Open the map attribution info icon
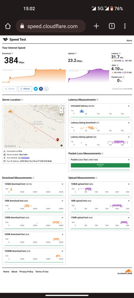134x298 pixels. (62, 146)
